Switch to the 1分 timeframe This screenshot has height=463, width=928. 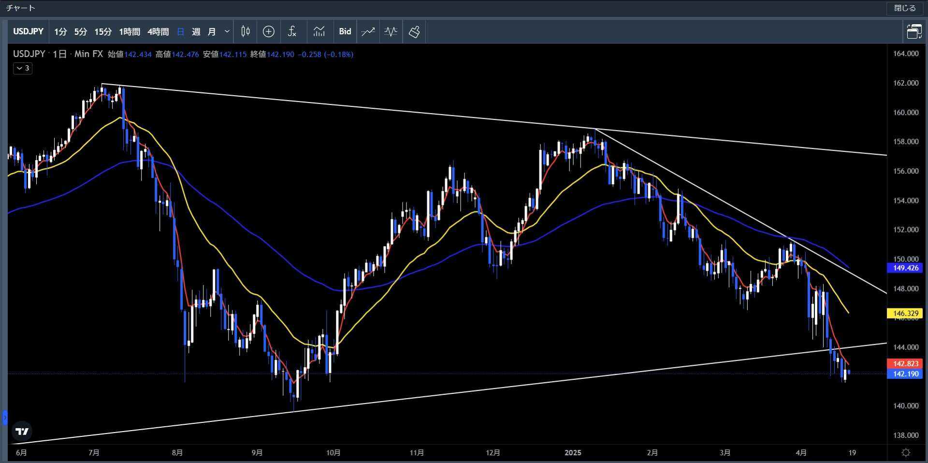60,31
